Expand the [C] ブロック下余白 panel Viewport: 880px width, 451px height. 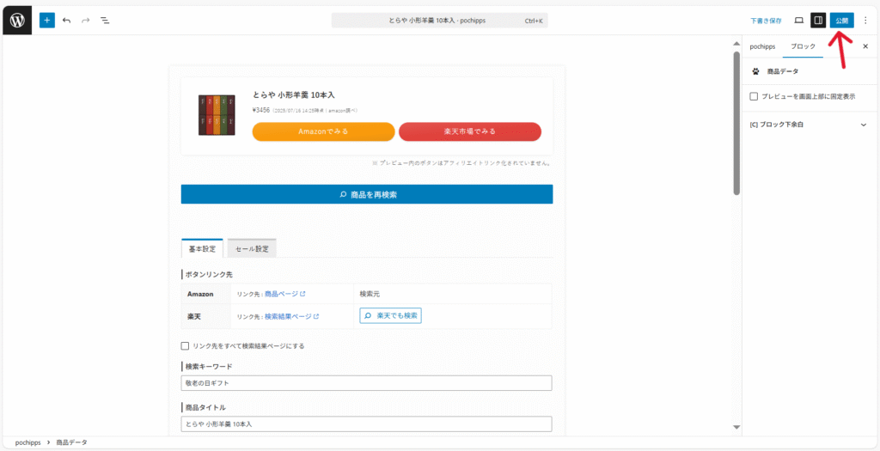click(808, 125)
